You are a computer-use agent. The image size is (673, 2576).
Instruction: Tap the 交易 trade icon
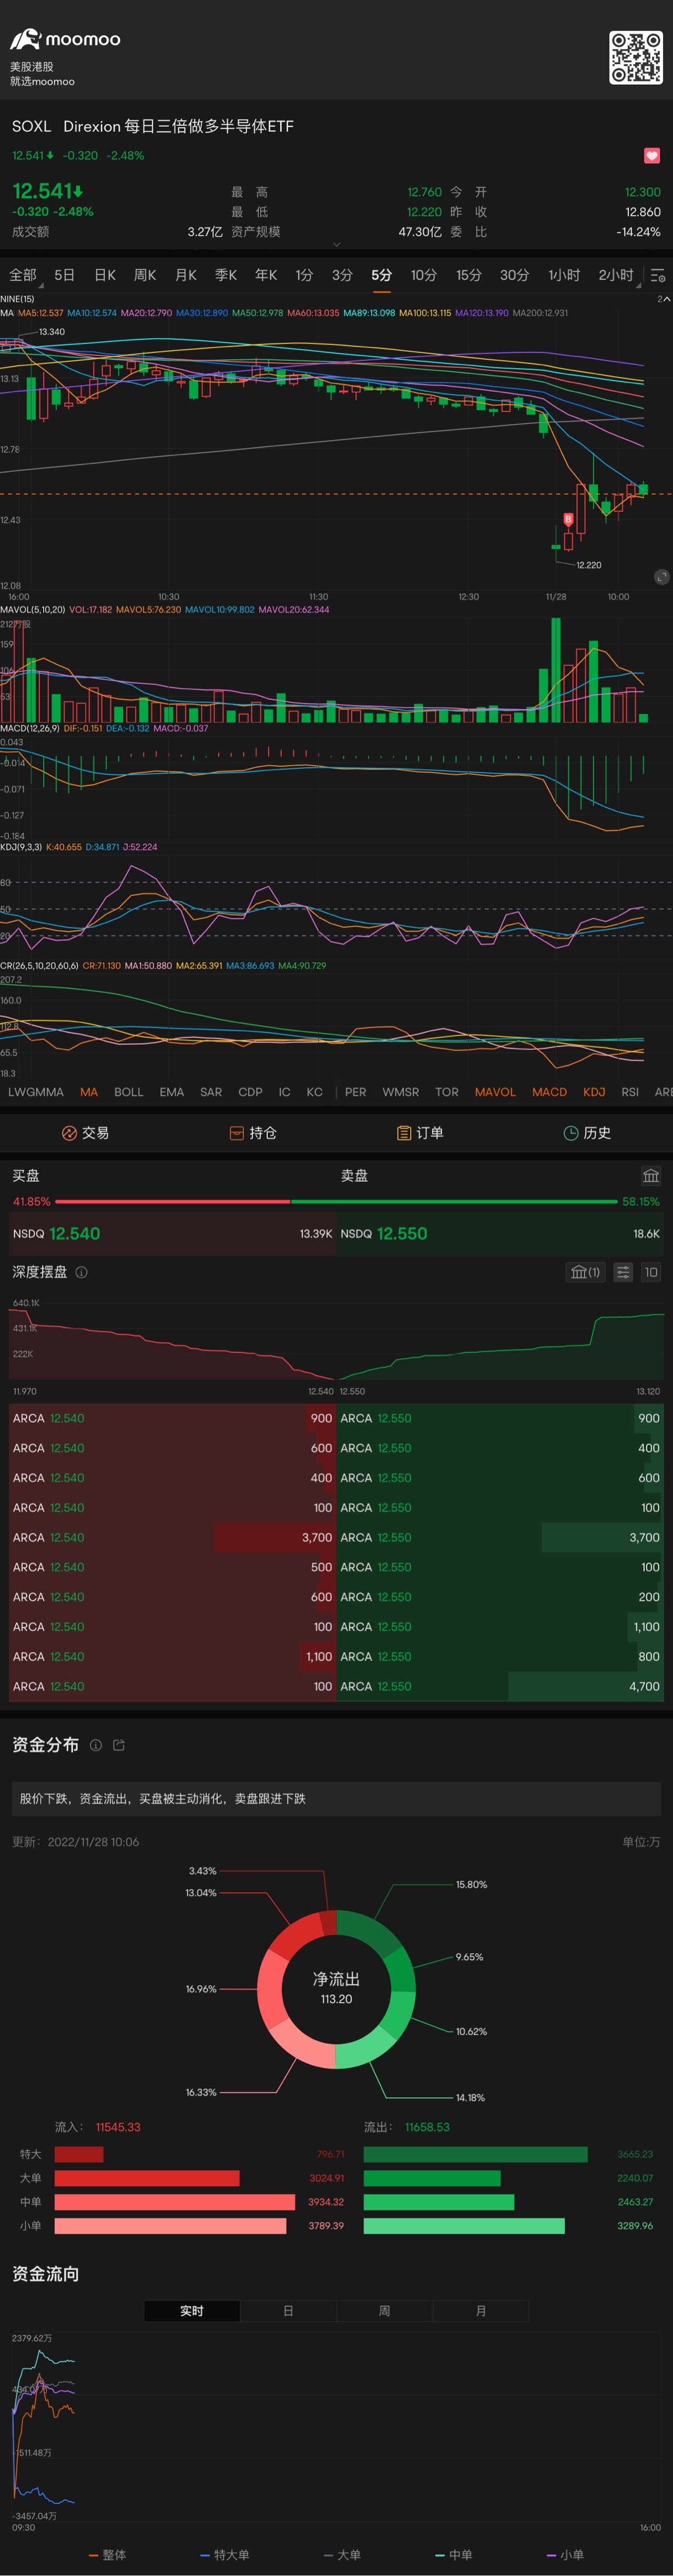[69, 1133]
